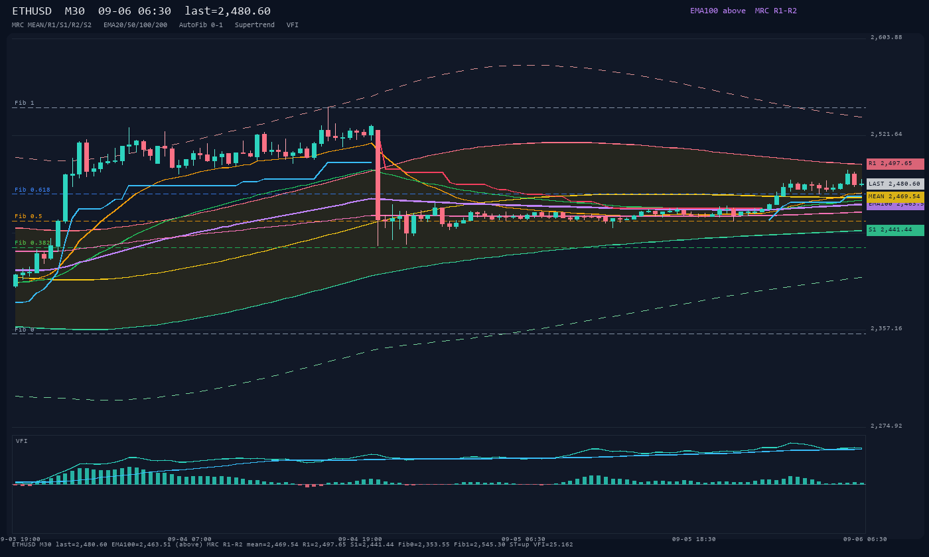Click the 09-06 06:30 time axis label
Screen dimensions: 929x557
click(x=865, y=539)
